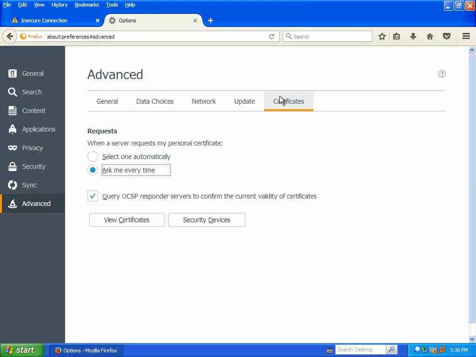Click the Search Desktop field in taskbar

[x=361, y=350]
